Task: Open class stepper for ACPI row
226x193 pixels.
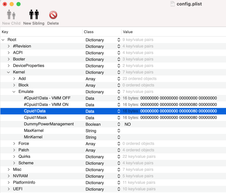Action: [x=119, y=53]
